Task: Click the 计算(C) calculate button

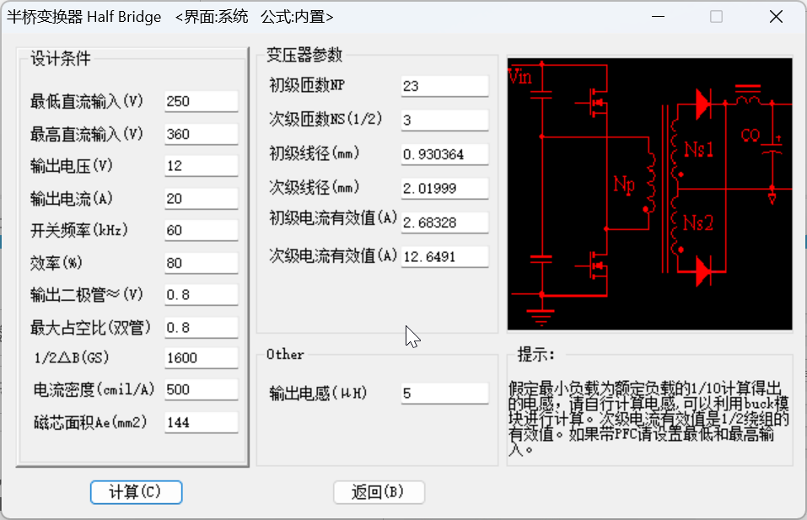Action: (x=136, y=492)
